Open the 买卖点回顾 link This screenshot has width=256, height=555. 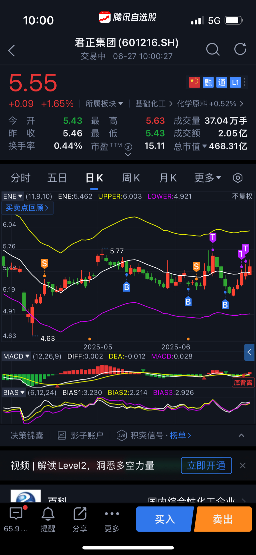(x=27, y=208)
